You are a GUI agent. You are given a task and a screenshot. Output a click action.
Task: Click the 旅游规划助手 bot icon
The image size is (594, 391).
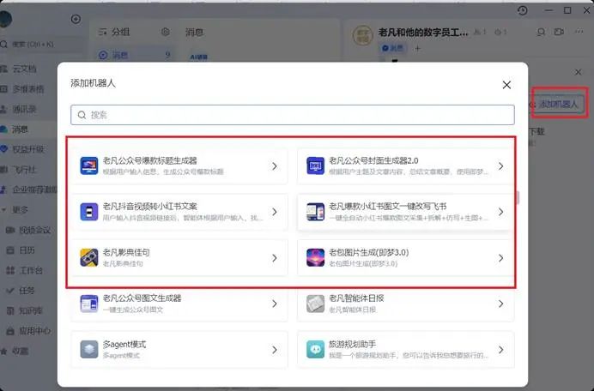pyautogui.click(x=315, y=349)
